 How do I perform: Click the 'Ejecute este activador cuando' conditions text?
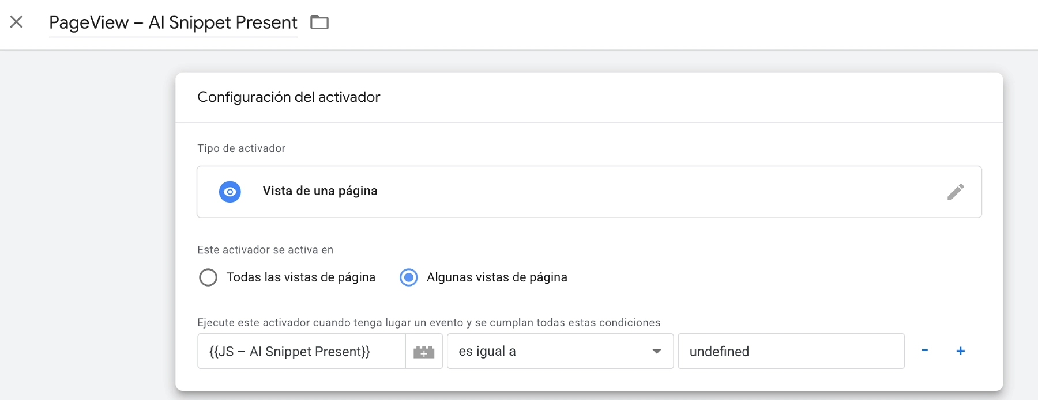point(428,323)
